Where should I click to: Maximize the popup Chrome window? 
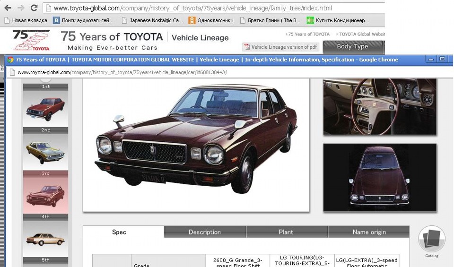(x=442, y=59)
